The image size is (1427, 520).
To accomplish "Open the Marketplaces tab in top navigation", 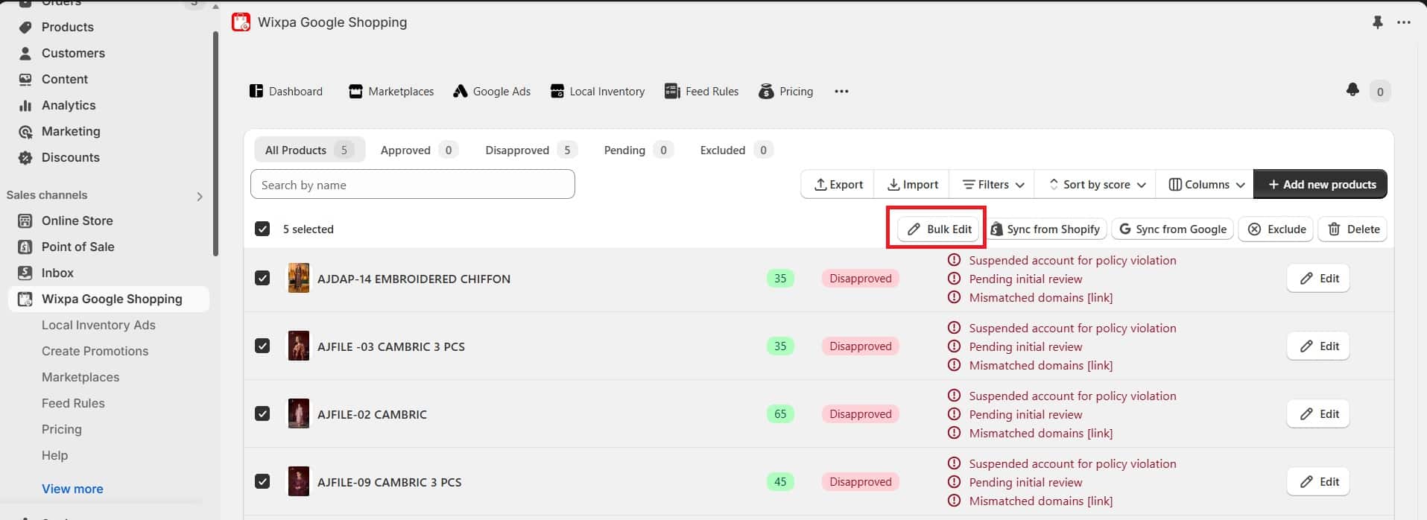I will (391, 91).
